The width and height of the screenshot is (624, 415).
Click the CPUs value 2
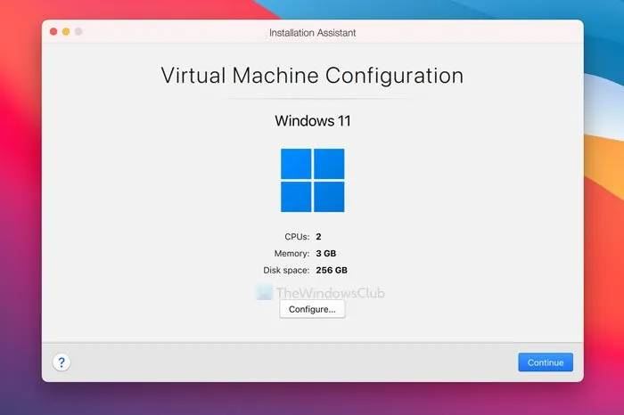318,237
